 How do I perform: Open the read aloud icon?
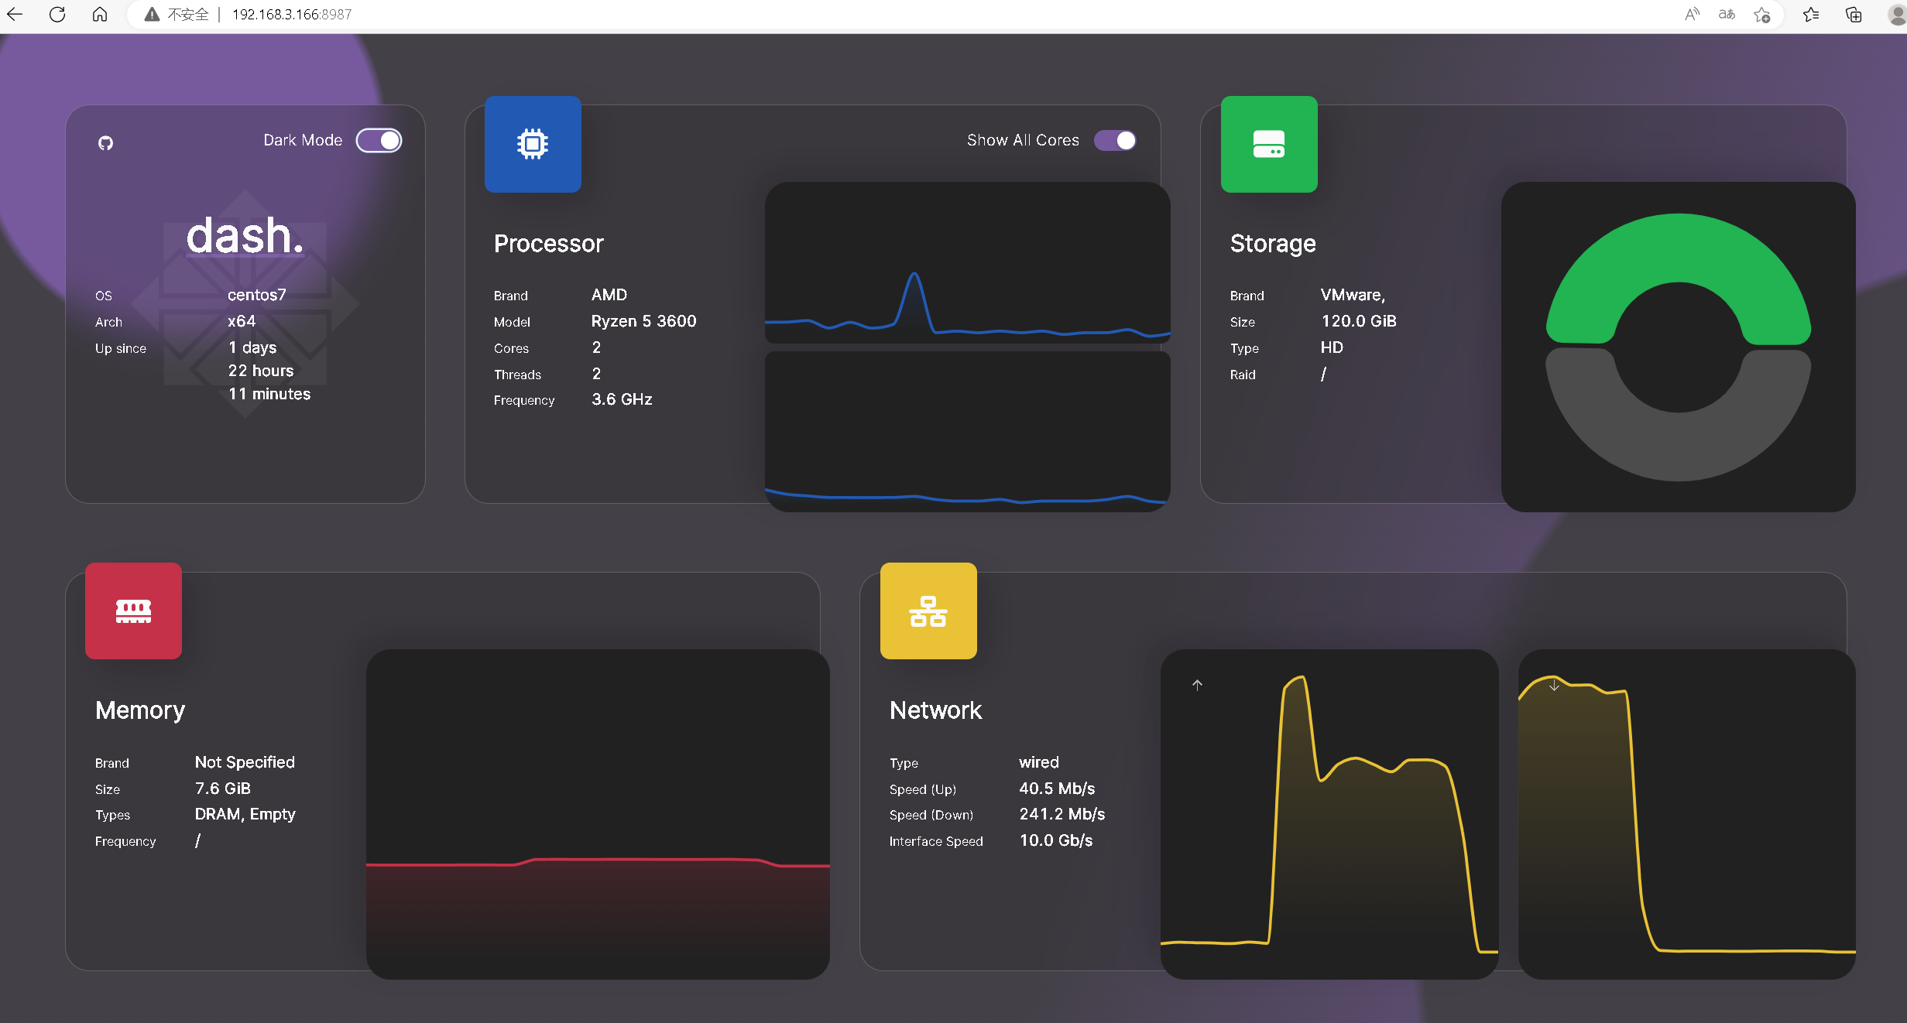pyautogui.click(x=1693, y=14)
